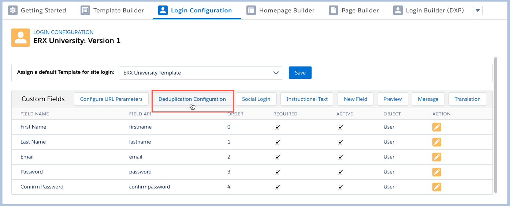Viewport: 510px width, 206px height.
Task: Toggle Required checkbox for Confirm Password
Action: (x=278, y=187)
